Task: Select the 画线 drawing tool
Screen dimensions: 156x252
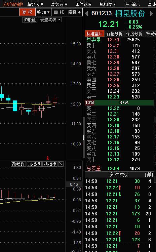Action: [59, 12]
